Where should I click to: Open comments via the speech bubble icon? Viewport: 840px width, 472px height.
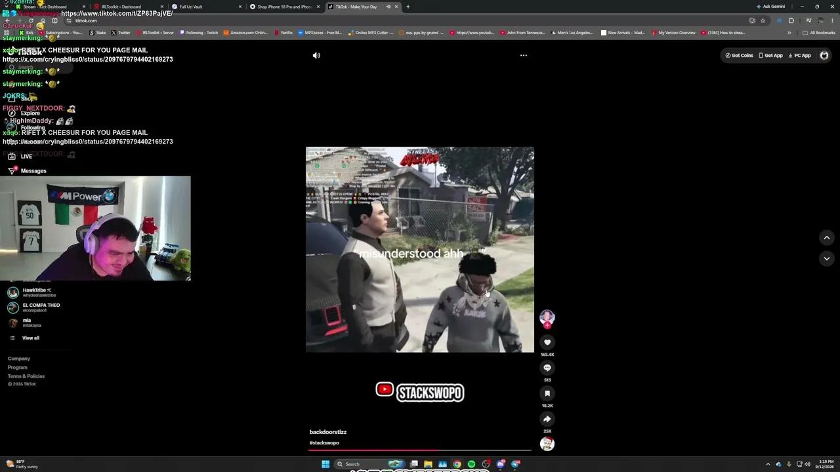tap(547, 368)
